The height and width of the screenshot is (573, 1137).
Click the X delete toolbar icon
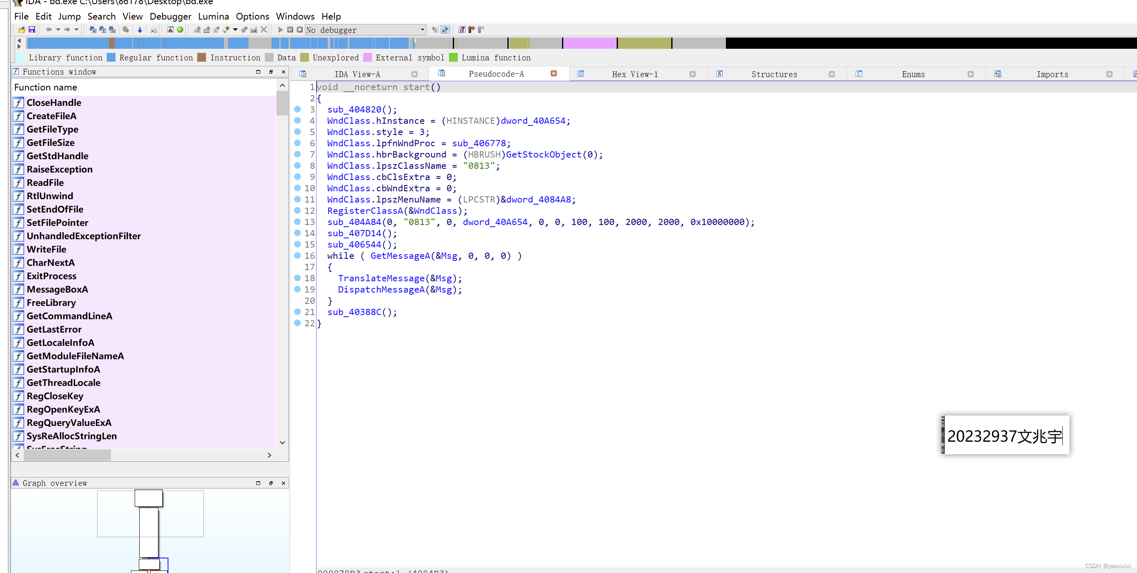coord(264,30)
